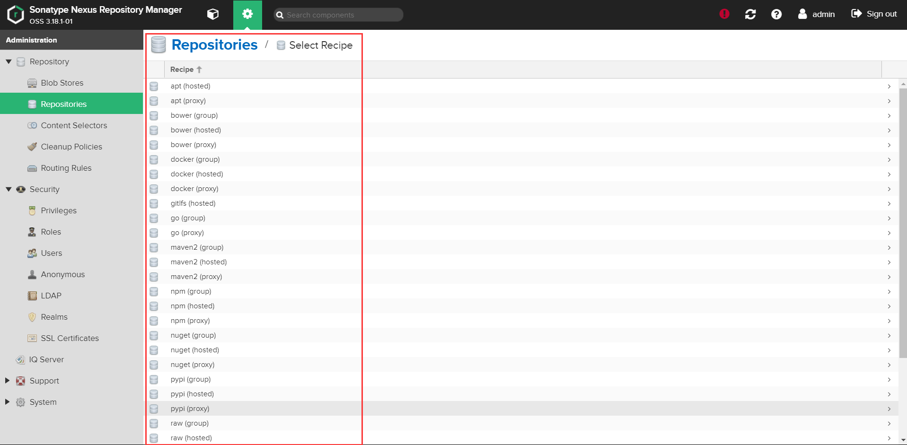The width and height of the screenshot is (907, 445).
Task: Click Sign out in header
Action: click(x=874, y=14)
